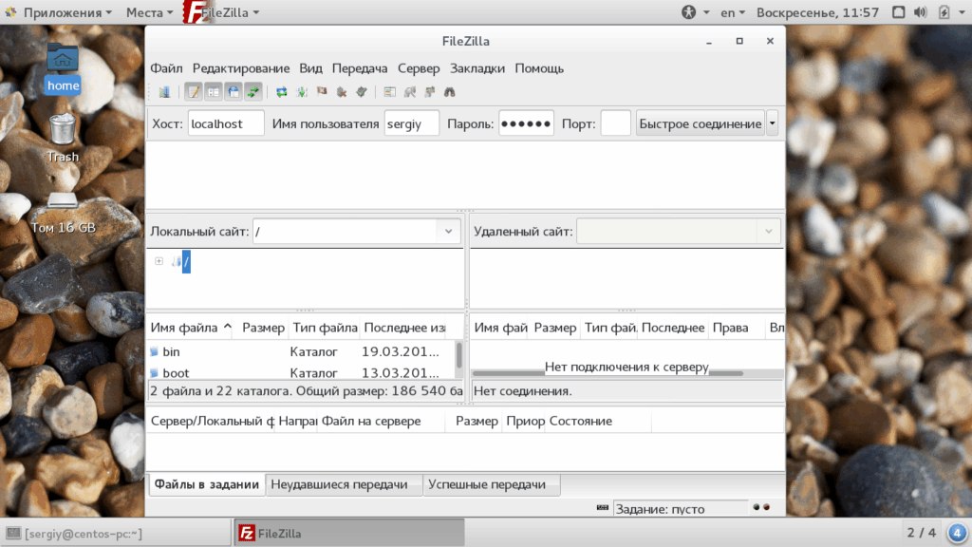Select the boot folder row

(301, 372)
